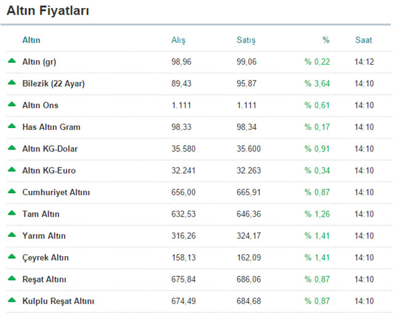Screen dimensions: 400x317
Task: Click the Saat column header
Action: coord(363,40)
